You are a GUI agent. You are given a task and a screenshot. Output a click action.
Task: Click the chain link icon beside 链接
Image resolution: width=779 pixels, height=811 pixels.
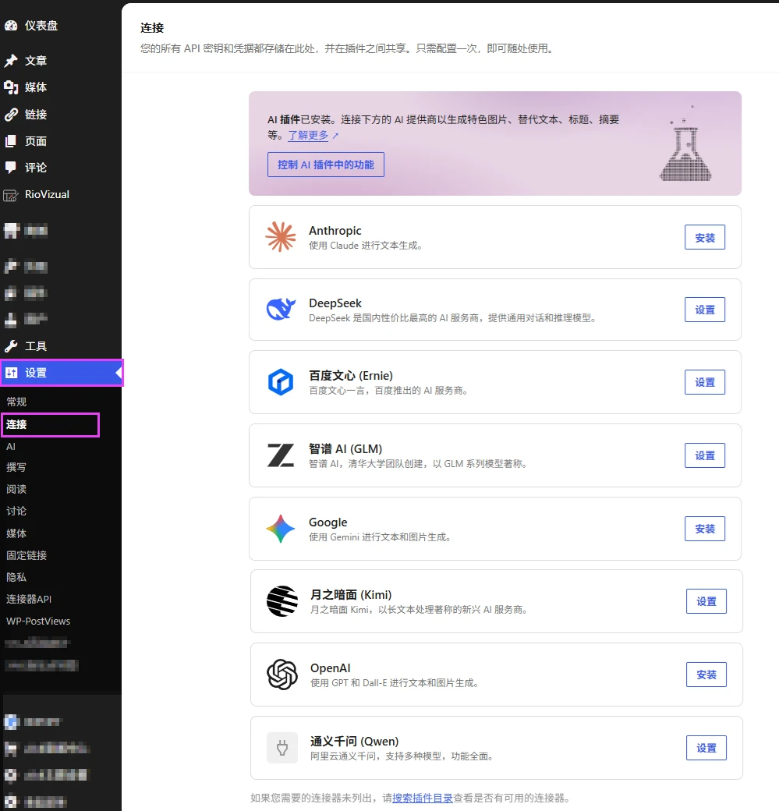coord(11,115)
